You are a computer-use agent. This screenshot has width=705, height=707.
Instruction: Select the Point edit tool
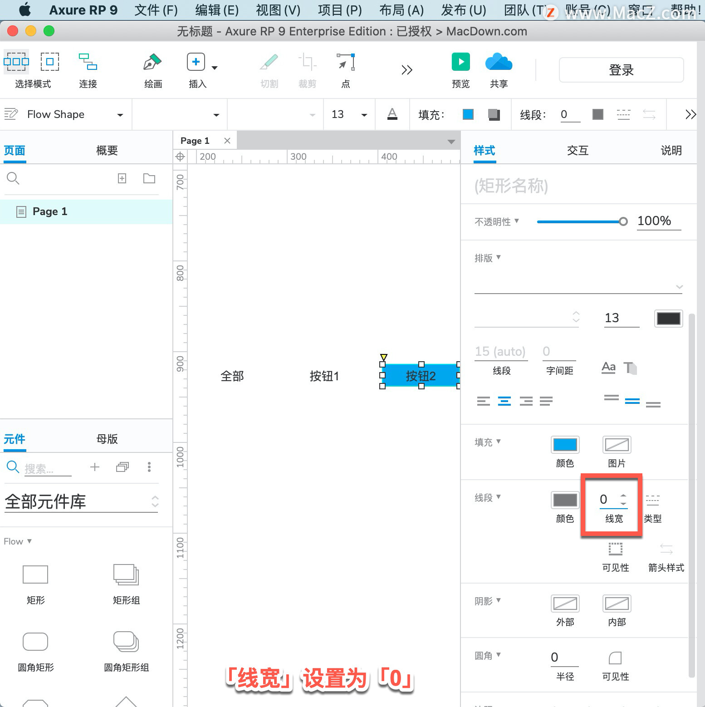tap(346, 62)
